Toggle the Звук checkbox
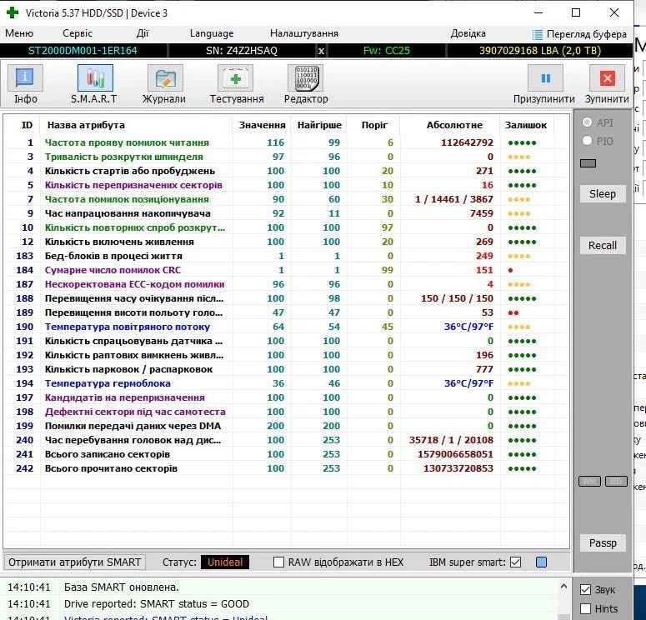The width and height of the screenshot is (646, 620). click(x=585, y=589)
